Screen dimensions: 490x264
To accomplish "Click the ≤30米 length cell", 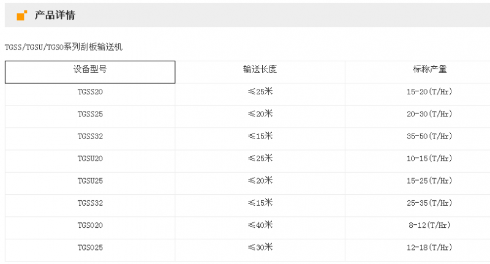I will coord(260,251).
